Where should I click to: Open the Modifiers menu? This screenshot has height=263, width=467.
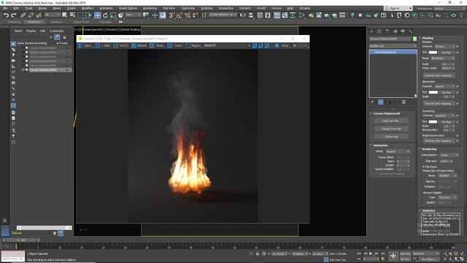point(88,8)
